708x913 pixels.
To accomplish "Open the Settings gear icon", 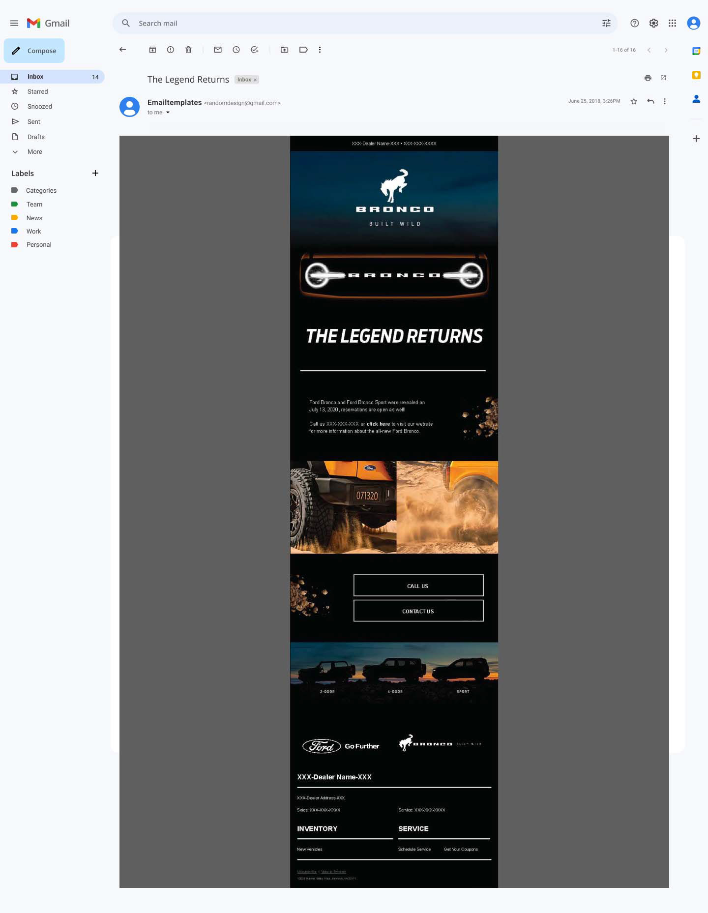I will tap(653, 23).
